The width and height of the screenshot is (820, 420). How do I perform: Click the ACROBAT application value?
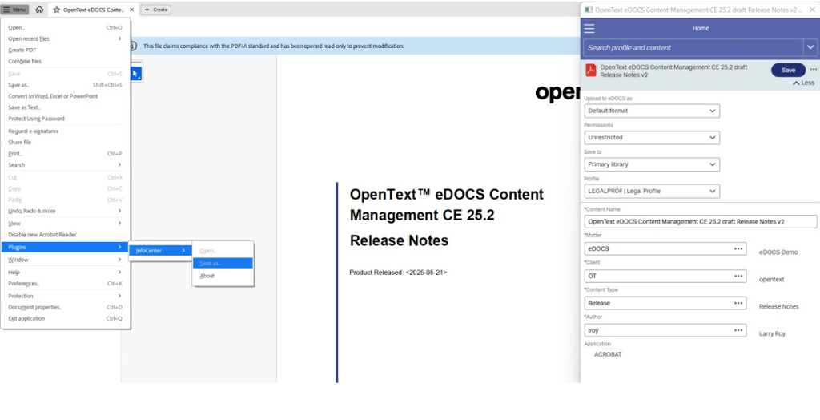tap(608, 354)
